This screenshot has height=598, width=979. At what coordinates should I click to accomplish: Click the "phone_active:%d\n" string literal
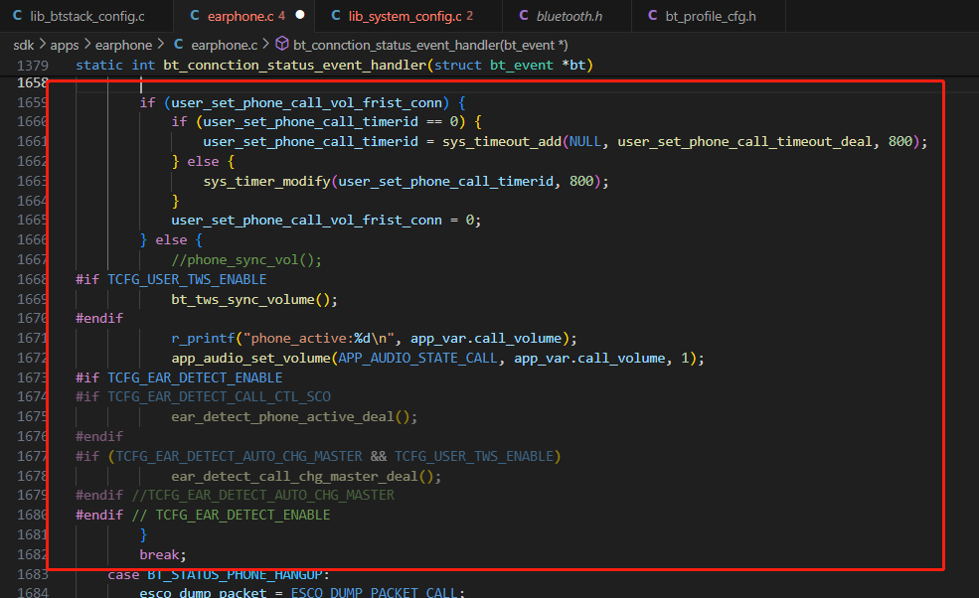pos(318,339)
